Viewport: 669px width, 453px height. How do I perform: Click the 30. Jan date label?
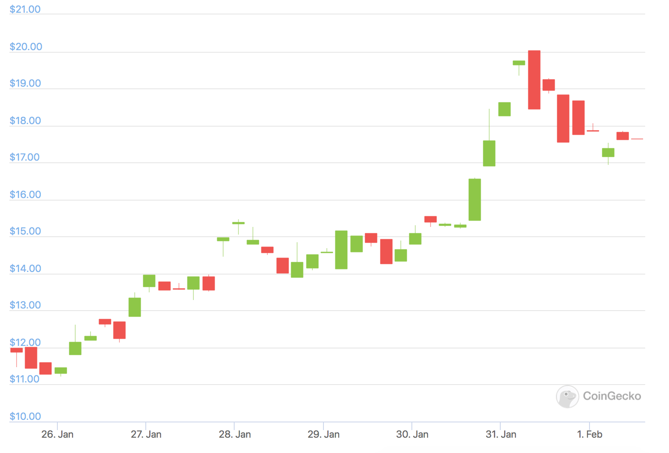(412, 434)
